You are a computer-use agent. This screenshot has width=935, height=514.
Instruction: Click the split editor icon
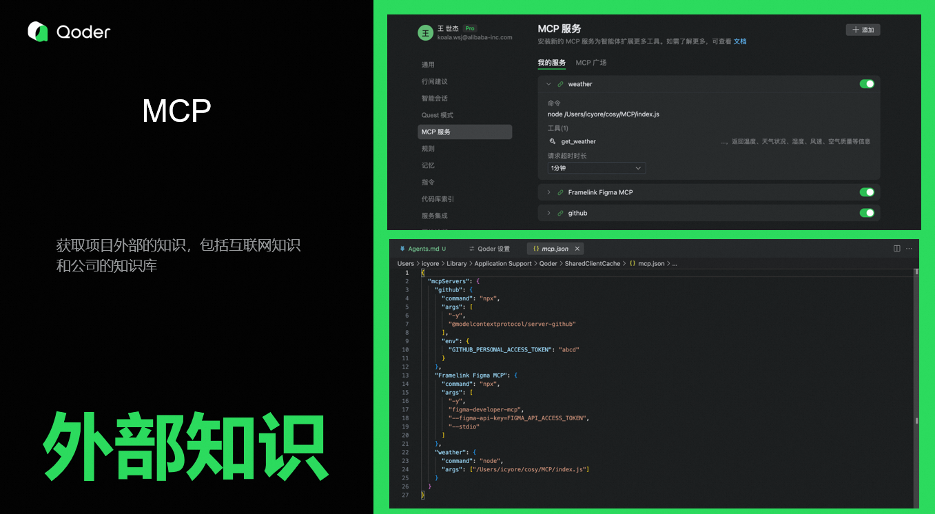click(x=897, y=249)
